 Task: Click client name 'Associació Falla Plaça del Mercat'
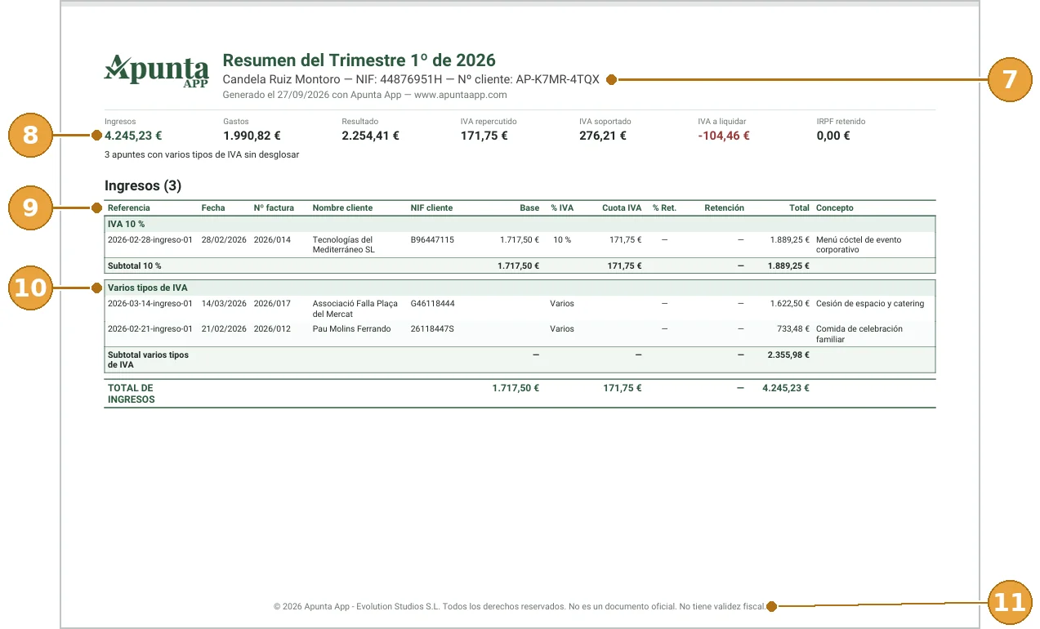pyautogui.click(x=355, y=309)
